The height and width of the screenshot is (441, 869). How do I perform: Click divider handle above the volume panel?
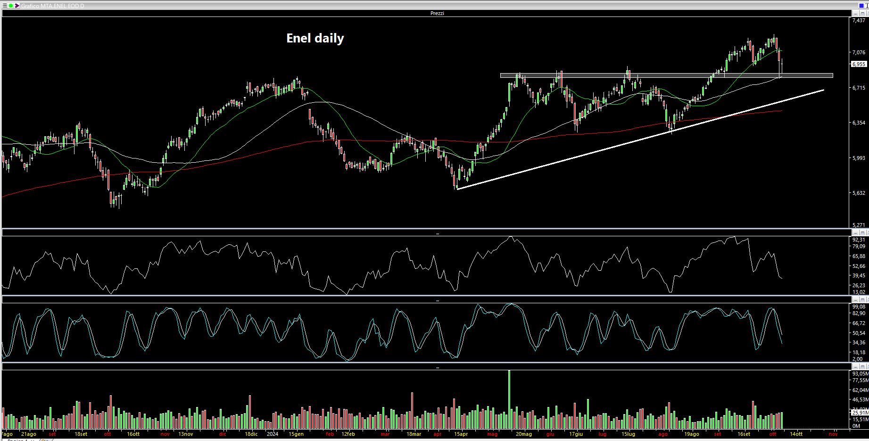pos(438,367)
